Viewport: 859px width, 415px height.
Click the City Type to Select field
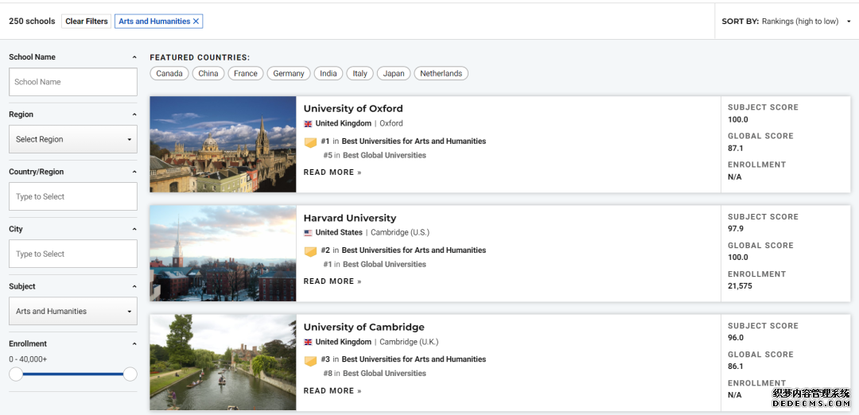73,254
